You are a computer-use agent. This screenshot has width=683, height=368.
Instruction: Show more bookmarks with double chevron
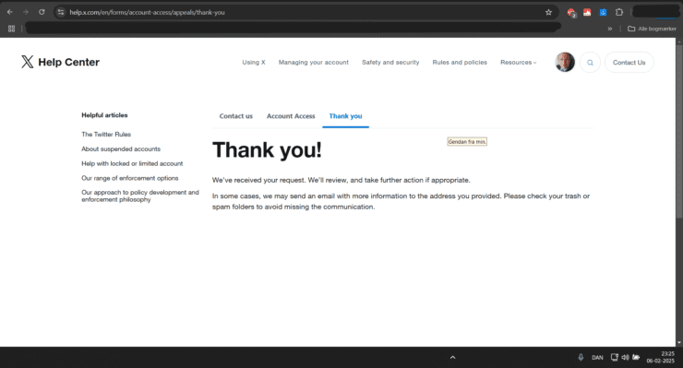coord(610,29)
